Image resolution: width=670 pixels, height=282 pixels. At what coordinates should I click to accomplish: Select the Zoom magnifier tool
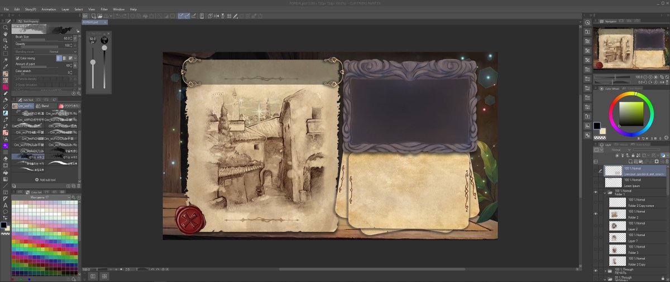(6, 27)
